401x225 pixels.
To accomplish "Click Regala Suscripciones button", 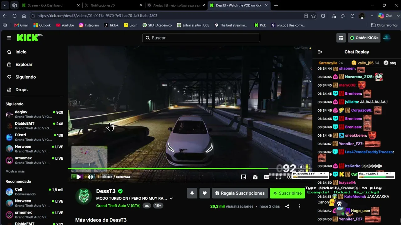I will [x=240, y=193].
